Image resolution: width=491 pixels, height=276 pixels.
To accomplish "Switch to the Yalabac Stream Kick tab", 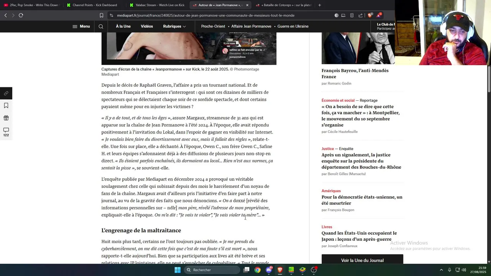I will click(x=157, y=5).
